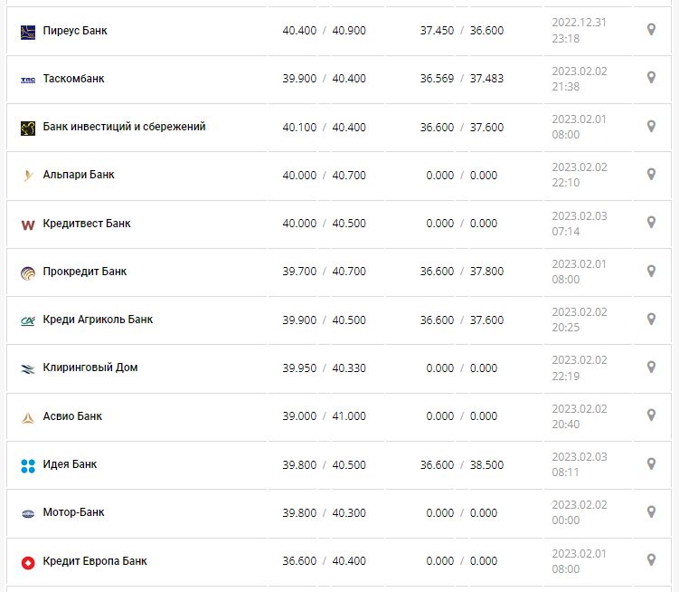Show Альпари Банк branch locations pin
Viewport: 679px width, 592px height.
click(x=651, y=174)
